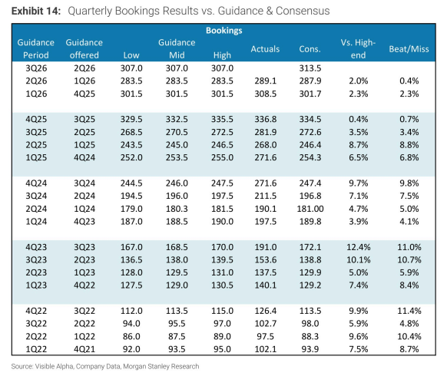The width and height of the screenshot is (447, 376).
Task: Select the 4Q25 guidance period cell
Action: 36,119
